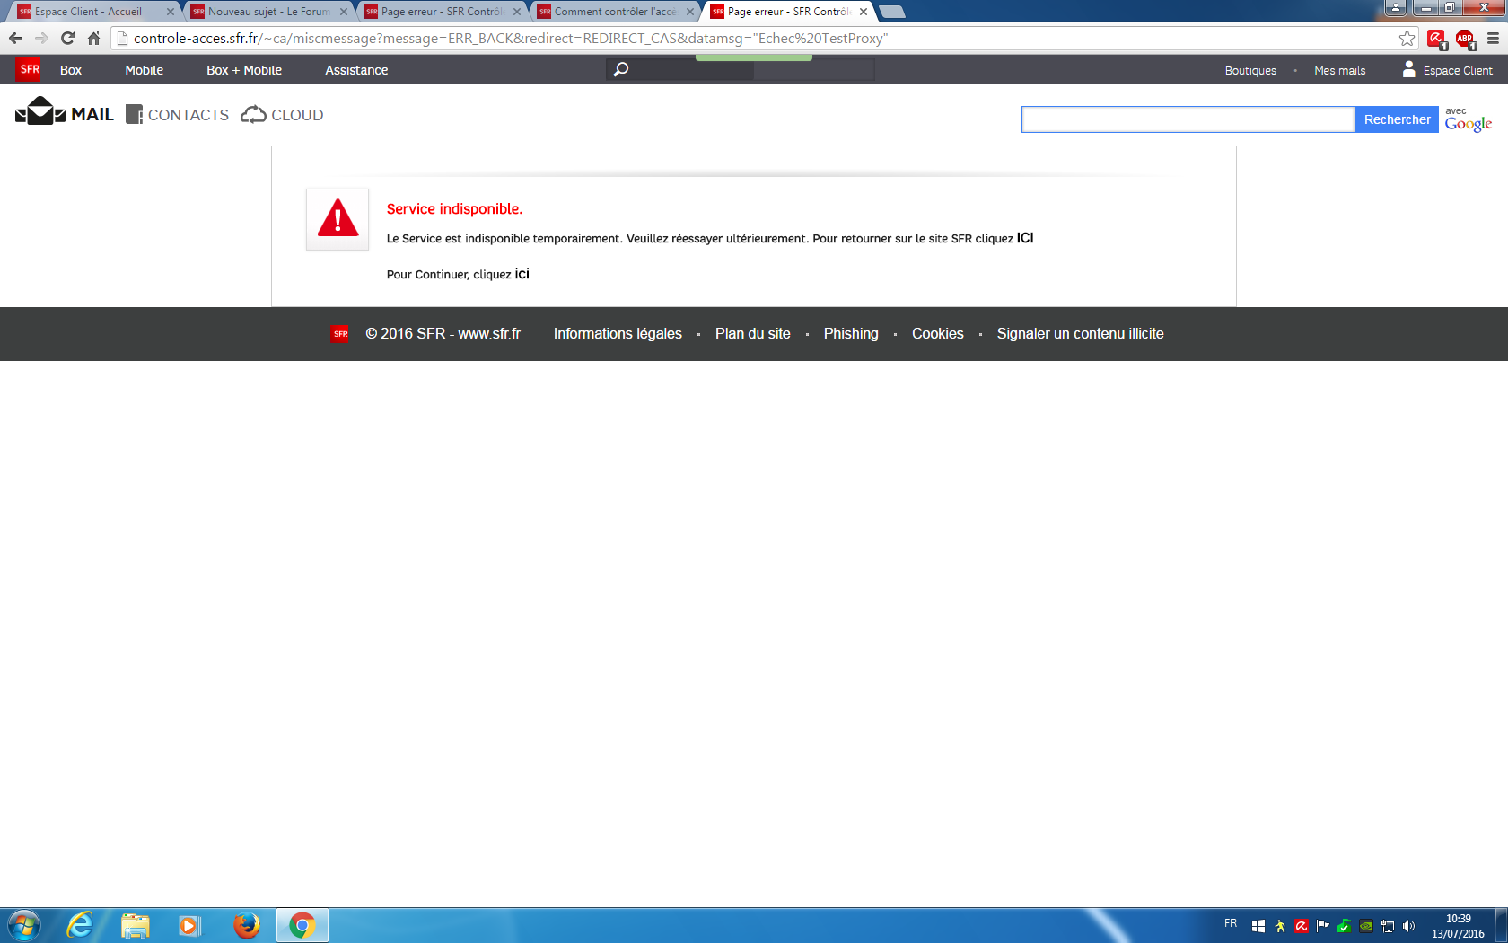This screenshot has width=1508, height=943.
Task: Open the Assistance menu
Action: coord(356,70)
